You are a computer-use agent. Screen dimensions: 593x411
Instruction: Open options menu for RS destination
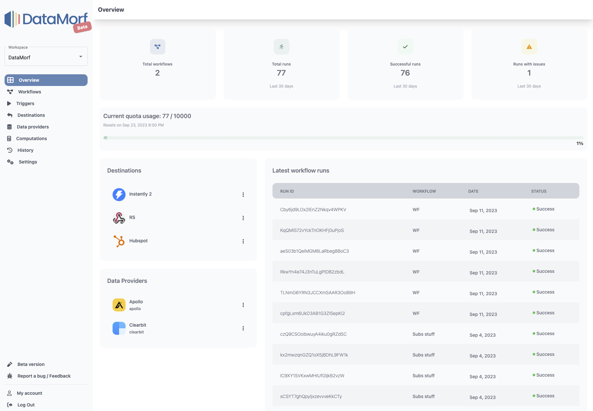(x=243, y=218)
